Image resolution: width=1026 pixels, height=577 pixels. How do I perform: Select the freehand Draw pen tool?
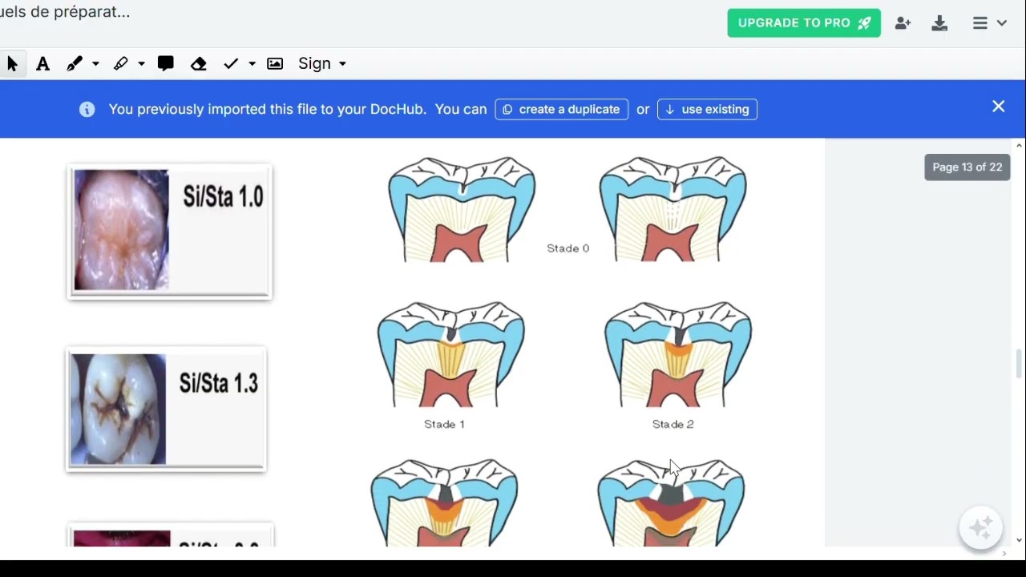[x=75, y=64]
